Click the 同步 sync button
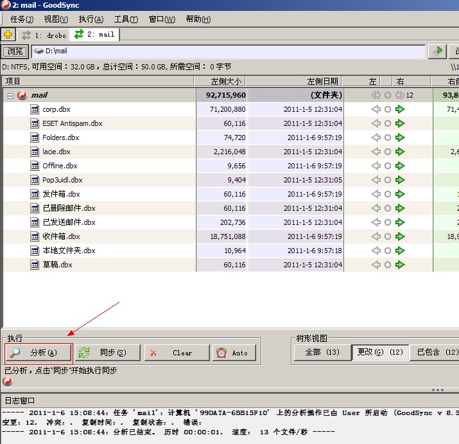 pyautogui.click(x=109, y=353)
